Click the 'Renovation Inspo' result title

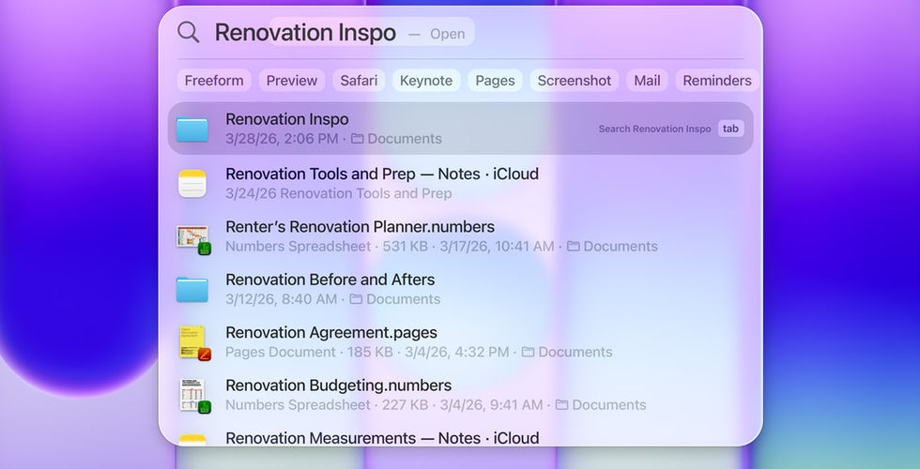[287, 119]
